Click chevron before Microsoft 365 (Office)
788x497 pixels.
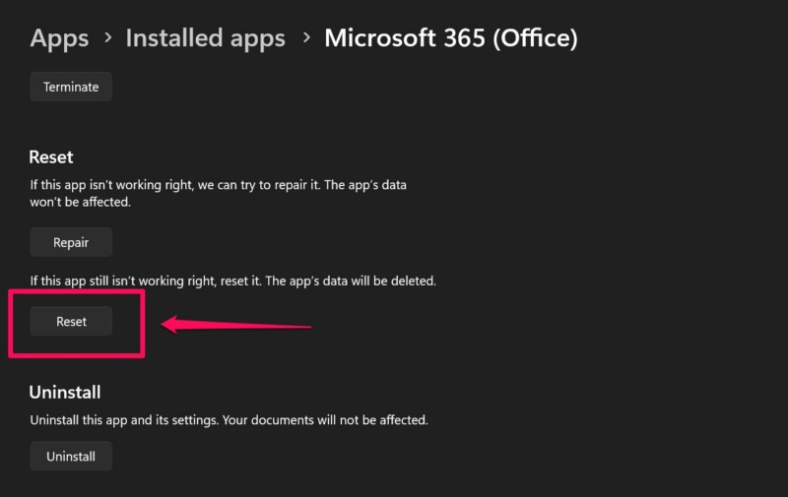coord(305,38)
